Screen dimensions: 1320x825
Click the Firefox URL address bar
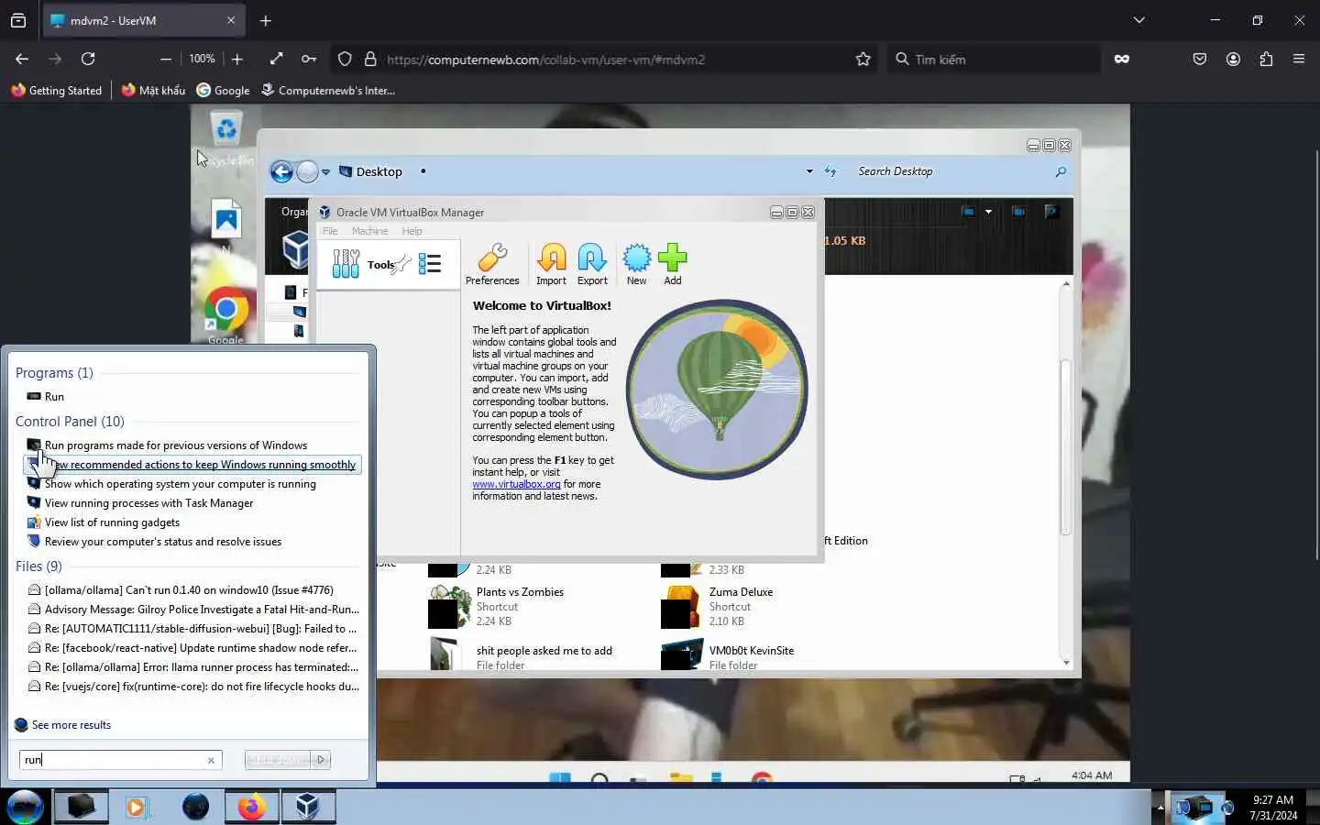(605, 60)
